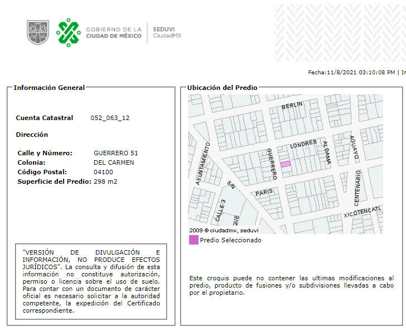Click the Información General panel title
Screen dimensions: 406x330
click(49, 88)
